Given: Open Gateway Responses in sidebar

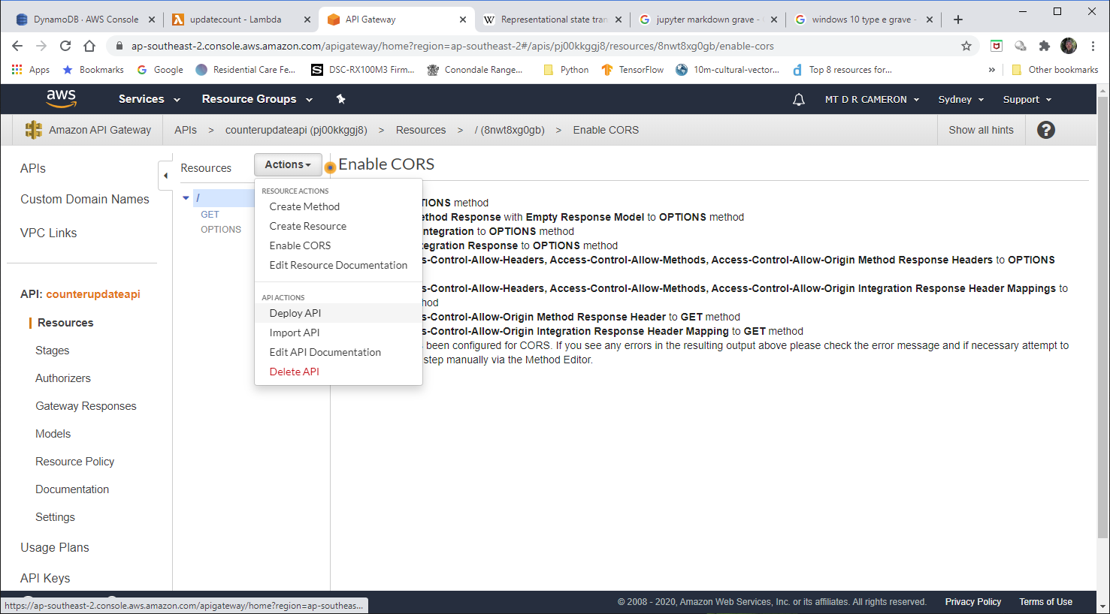Looking at the screenshot, I should coord(86,406).
